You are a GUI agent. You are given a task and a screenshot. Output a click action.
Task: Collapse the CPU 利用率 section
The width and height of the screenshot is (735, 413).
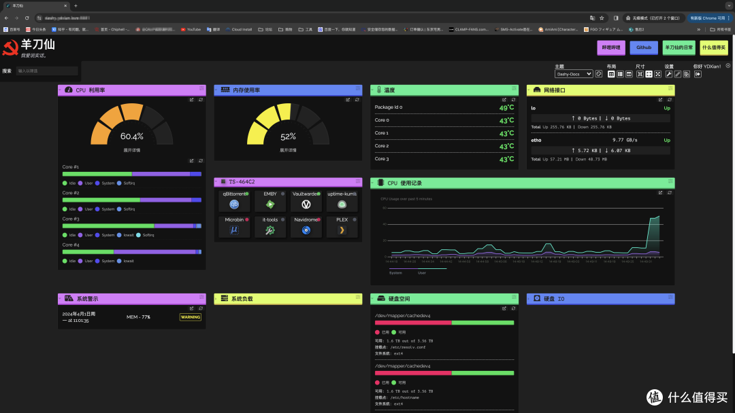coord(60,90)
